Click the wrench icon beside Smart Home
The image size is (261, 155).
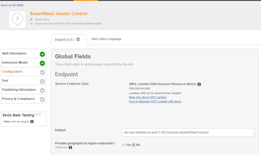pos(31,20)
